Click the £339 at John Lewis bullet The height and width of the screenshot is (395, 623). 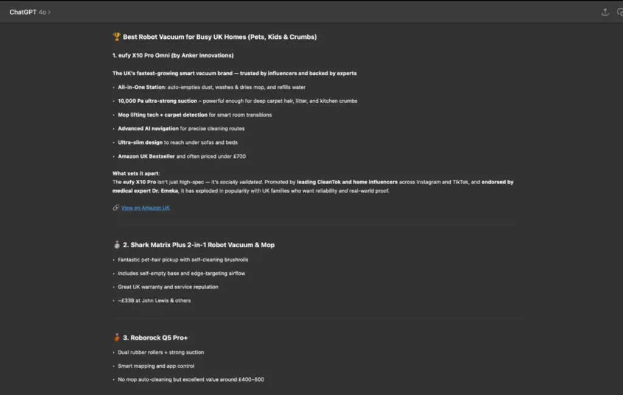[x=154, y=301]
